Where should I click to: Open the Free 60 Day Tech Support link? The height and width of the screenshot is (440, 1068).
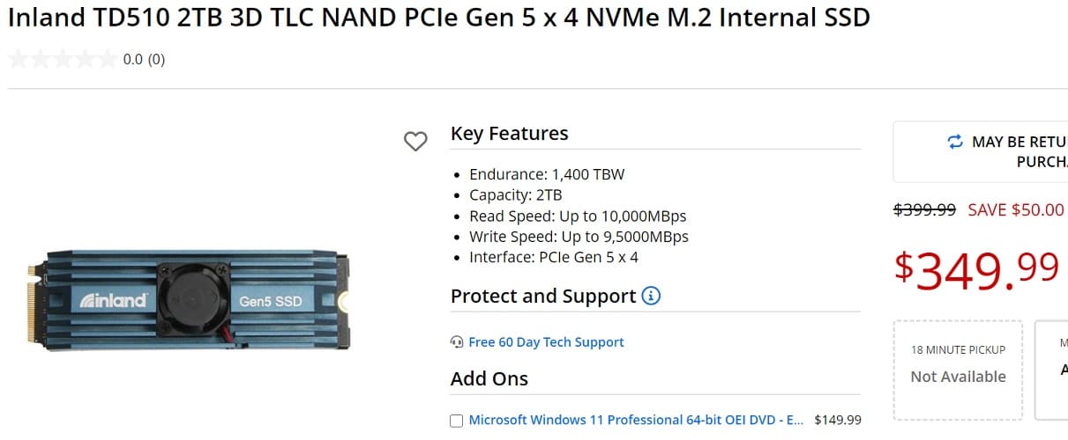[546, 342]
